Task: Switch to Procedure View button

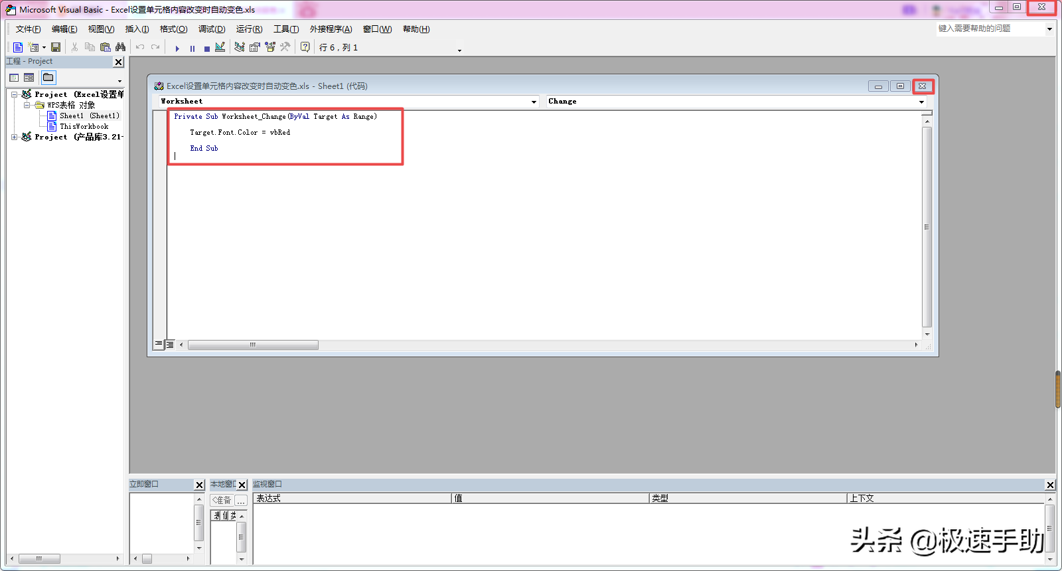Action: [159, 345]
